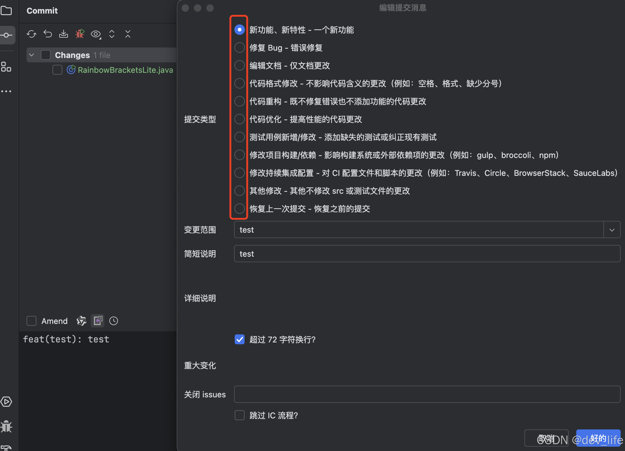The image size is (625, 451).
Task: Select the 修复 Bug radio button
Action: coord(239,48)
